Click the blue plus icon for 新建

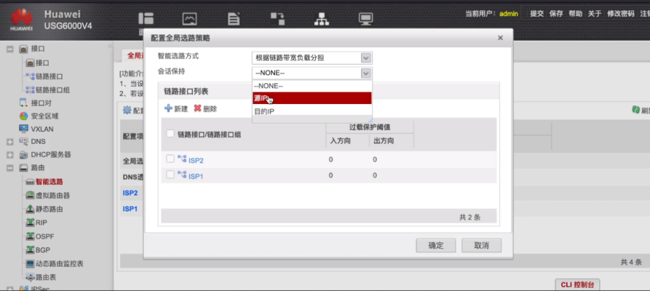pyautogui.click(x=168, y=108)
